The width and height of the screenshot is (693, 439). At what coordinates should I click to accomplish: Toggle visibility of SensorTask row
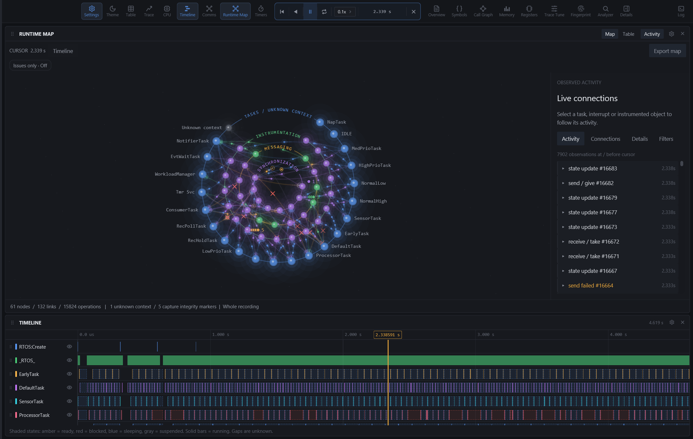69,401
